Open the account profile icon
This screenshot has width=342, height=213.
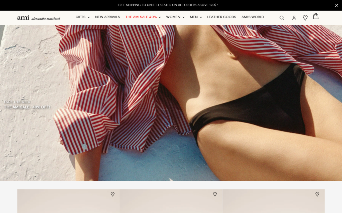pos(294,18)
